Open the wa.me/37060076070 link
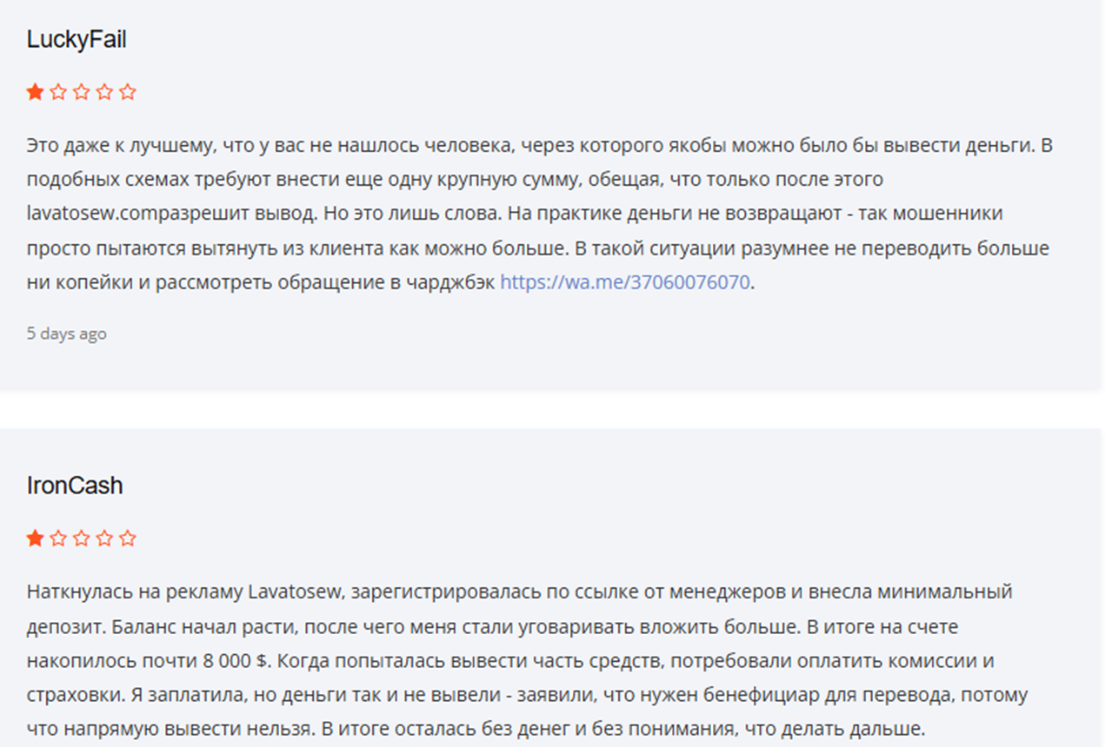The width and height of the screenshot is (1105, 747). click(x=624, y=282)
